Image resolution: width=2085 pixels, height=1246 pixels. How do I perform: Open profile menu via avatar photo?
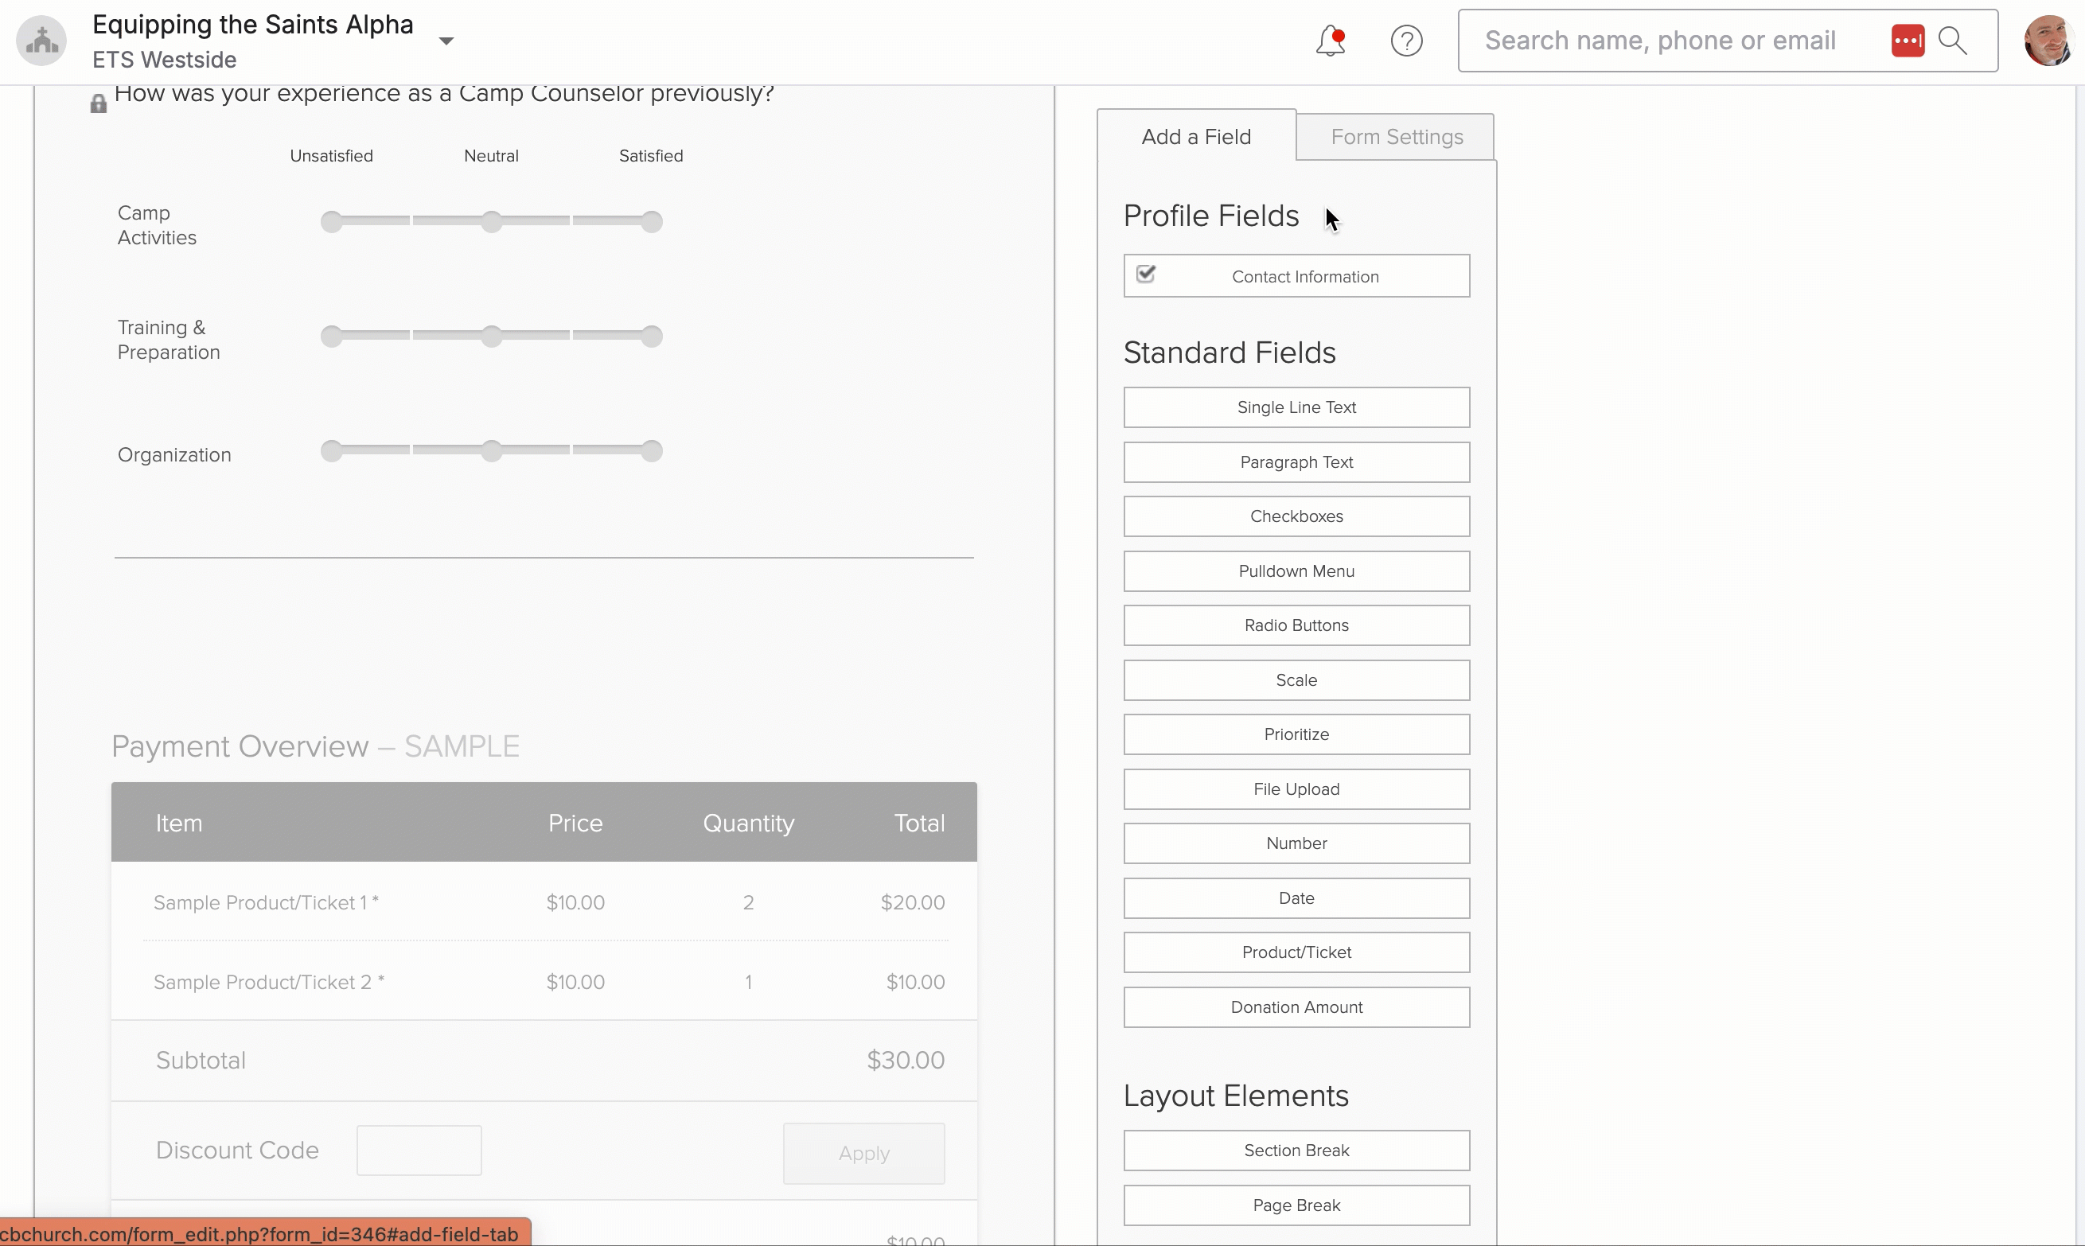tap(2049, 40)
